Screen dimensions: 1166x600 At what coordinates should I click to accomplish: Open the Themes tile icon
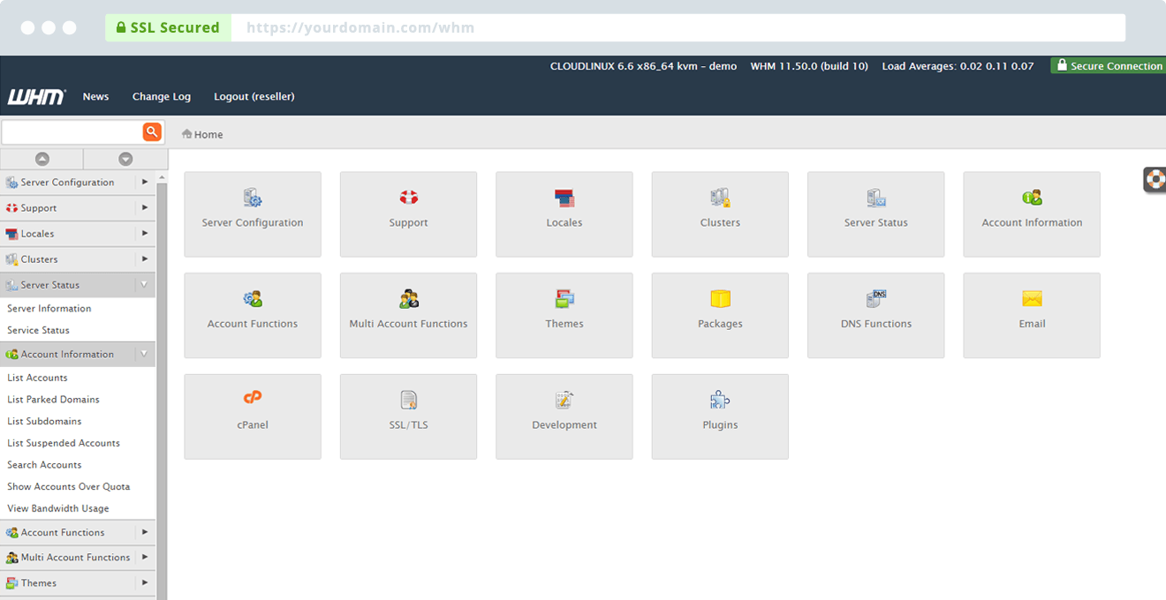click(x=564, y=298)
